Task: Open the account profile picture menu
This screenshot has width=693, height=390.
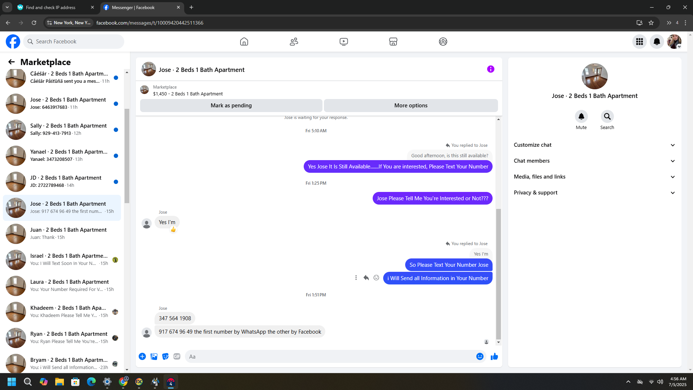Action: point(674,42)
